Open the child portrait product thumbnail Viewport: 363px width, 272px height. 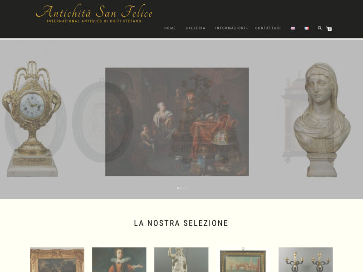tap(119, 259)
